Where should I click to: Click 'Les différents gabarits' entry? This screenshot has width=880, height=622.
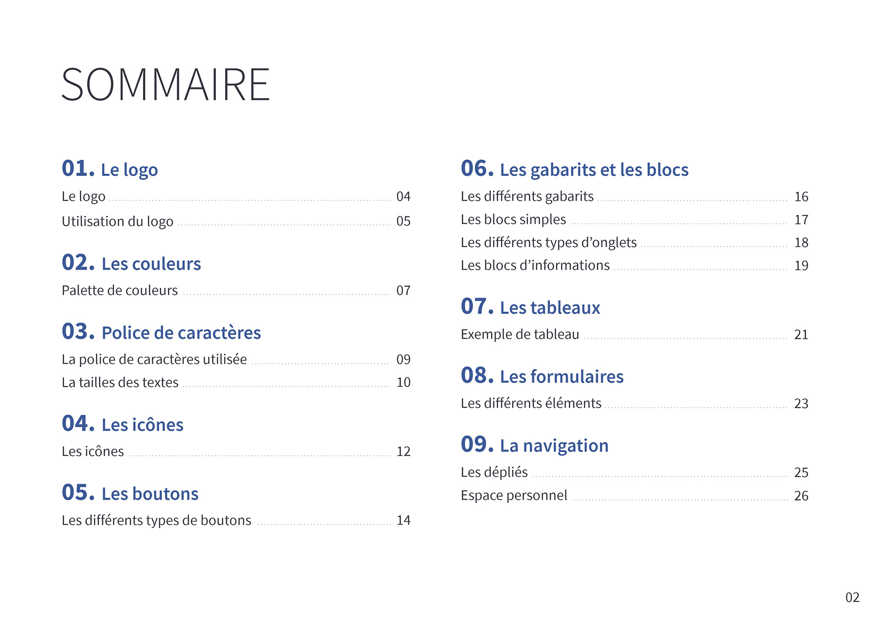(527, 197)
